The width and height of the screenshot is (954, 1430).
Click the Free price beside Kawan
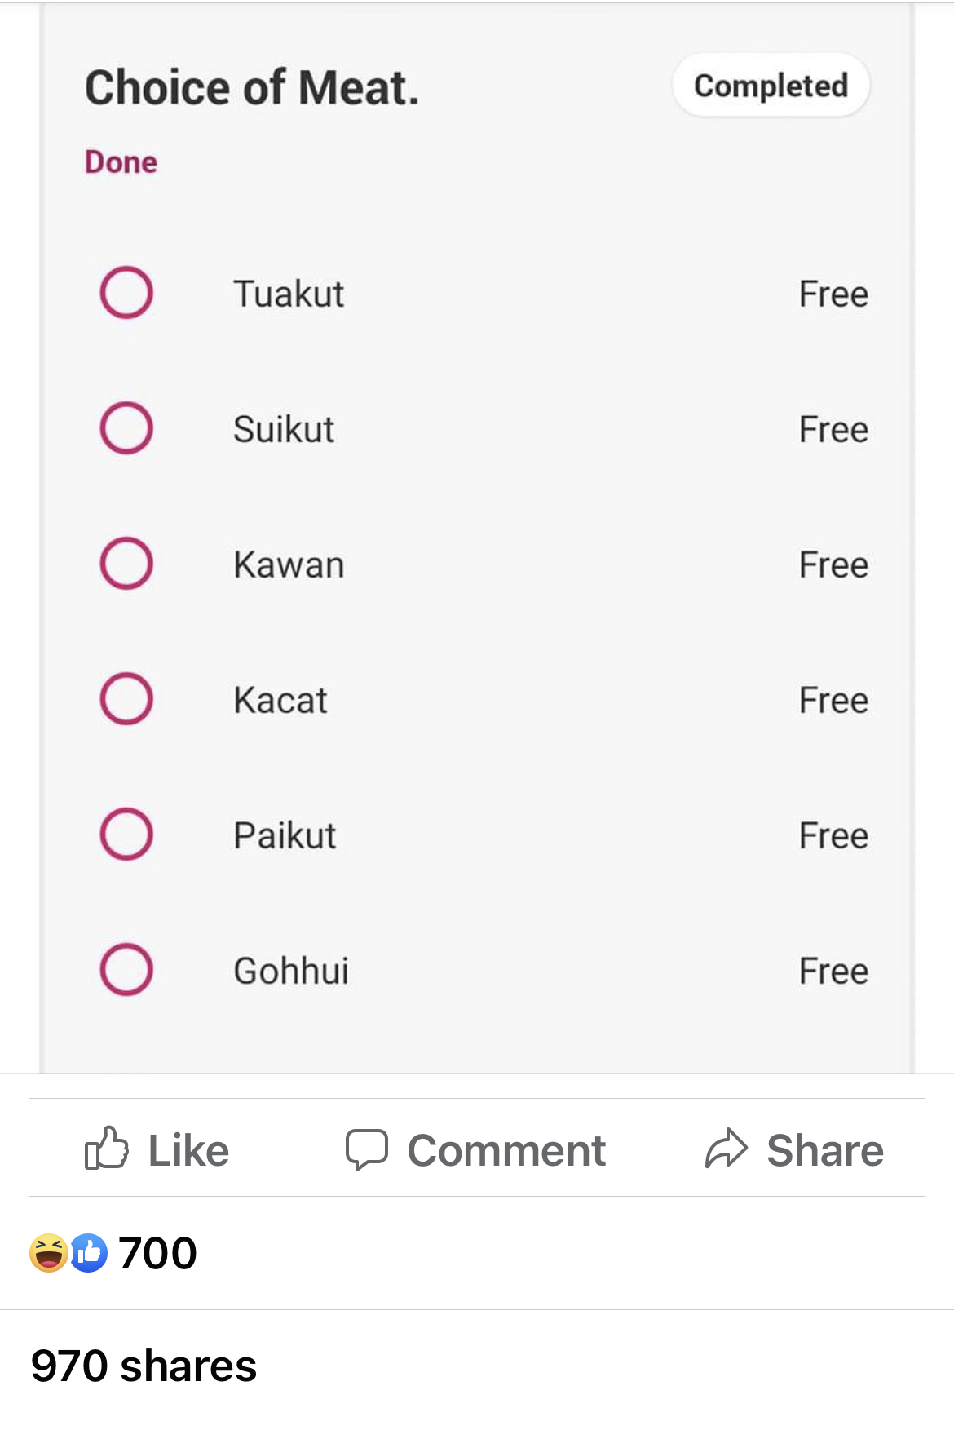(x=833, y=564)
